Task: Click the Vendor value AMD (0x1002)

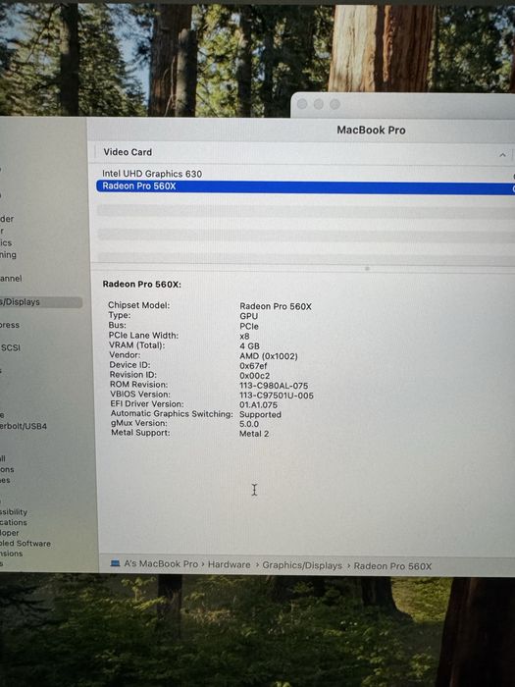Action: (x=269, y=356)
